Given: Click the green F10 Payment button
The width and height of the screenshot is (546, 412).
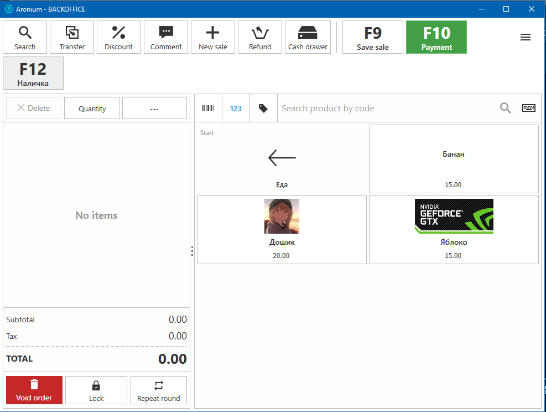Looking at the screenshot, I should tap(436, 37).
